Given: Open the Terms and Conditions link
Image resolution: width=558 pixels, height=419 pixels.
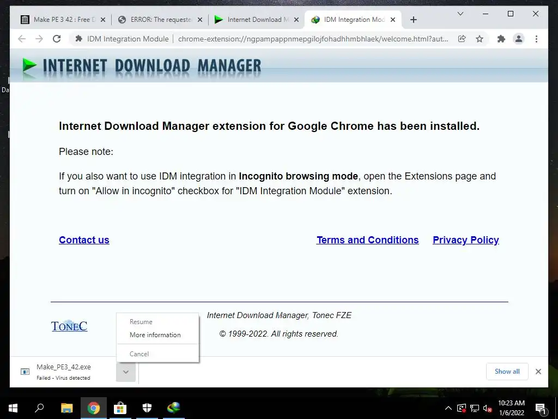Looking at the screenshot, I should [x=368, y=240].
